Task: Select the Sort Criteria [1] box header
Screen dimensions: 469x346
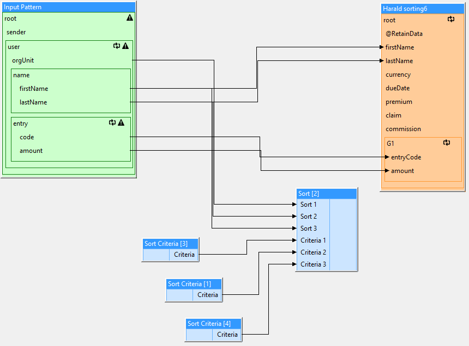Action: 194,283
